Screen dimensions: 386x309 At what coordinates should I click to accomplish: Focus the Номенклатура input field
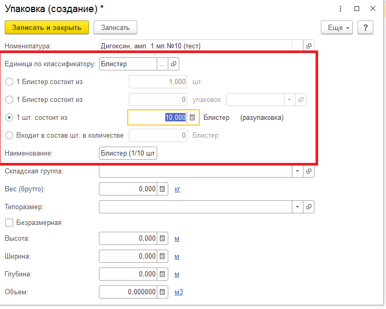tap(196, 46)
